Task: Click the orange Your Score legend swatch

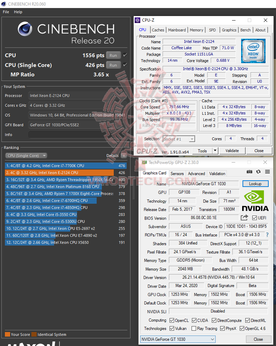Action: pos(7,334)
